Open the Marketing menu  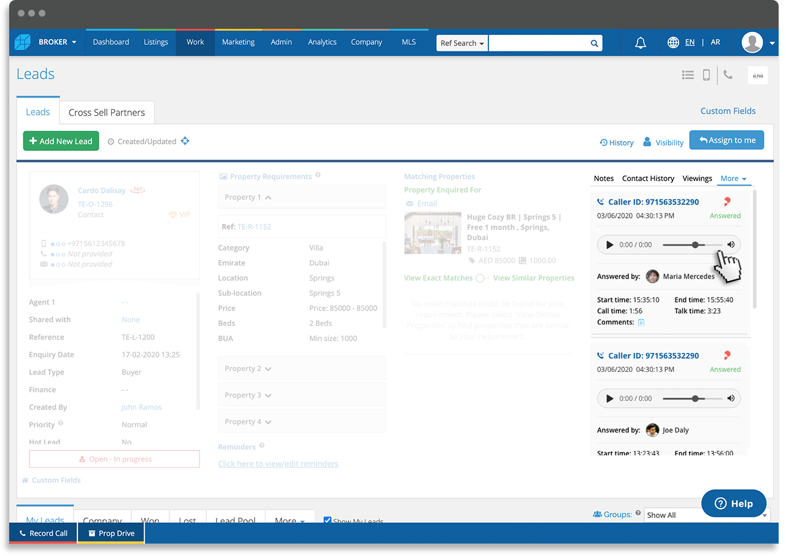tap(238, 42)
